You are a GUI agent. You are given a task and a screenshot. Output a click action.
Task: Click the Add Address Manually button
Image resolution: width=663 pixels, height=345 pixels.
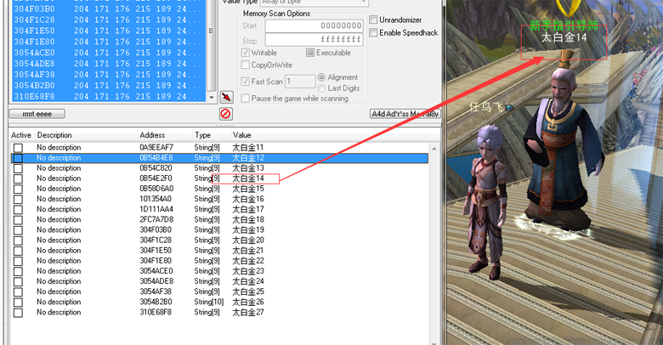click(405, 114)
